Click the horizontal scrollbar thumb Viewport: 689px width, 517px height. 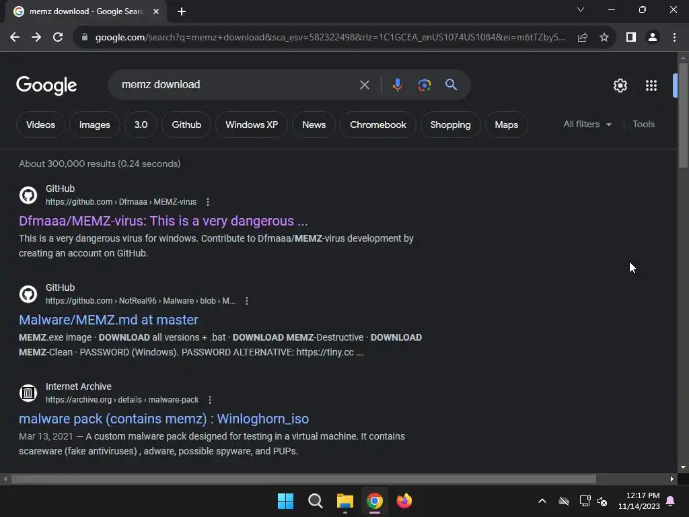[x=303, y=479]
